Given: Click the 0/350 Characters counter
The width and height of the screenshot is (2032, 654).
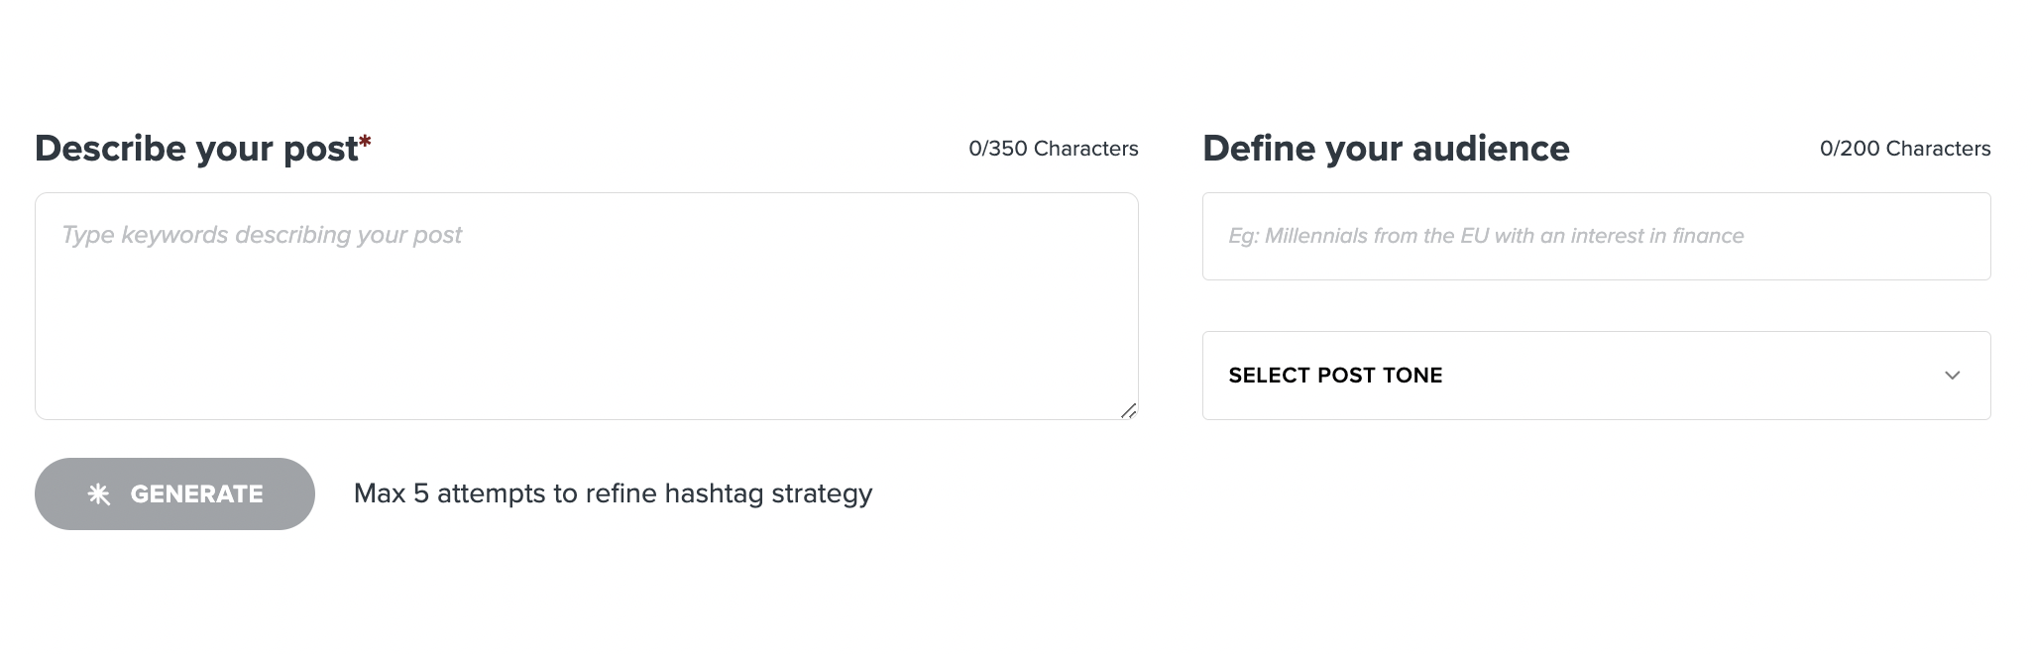Looking at the screenshot, I should coord(1053,149).
